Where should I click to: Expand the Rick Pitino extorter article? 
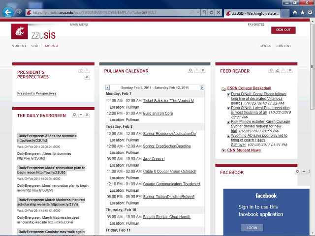click(228, 122)
